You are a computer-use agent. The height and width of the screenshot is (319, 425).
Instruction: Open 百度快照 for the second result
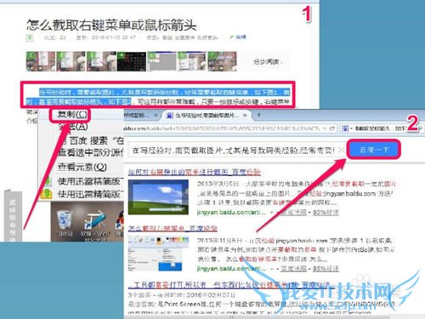293,268
